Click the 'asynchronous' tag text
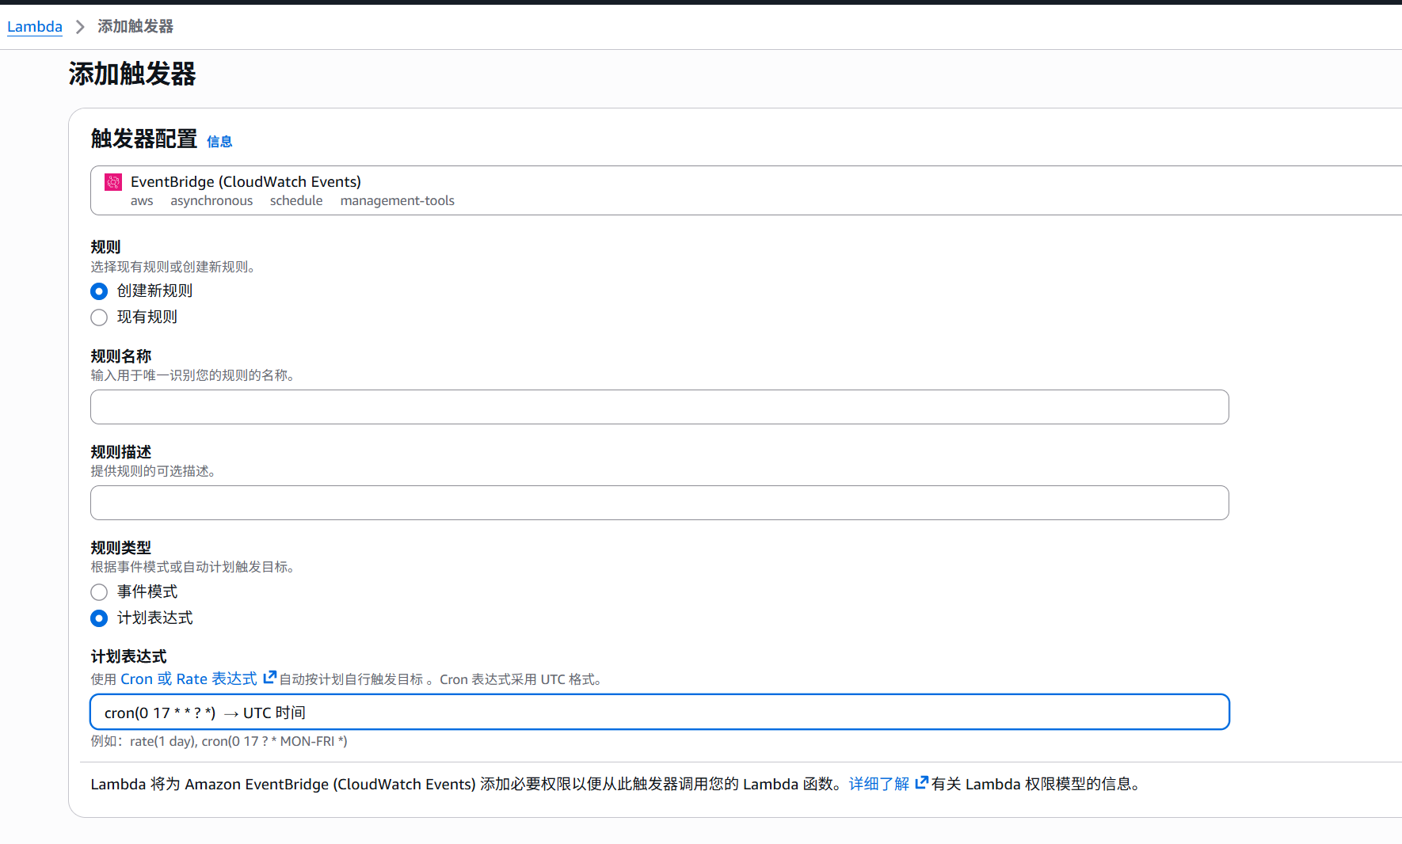Image resolution: width=1402 pixels, height=844 pixels. 211,201
